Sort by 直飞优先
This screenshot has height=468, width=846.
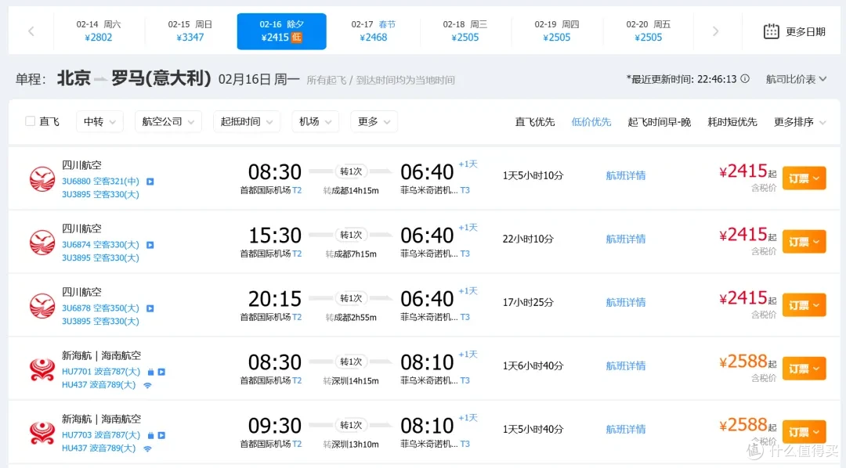pyautogui.click(x=535, y=122)
